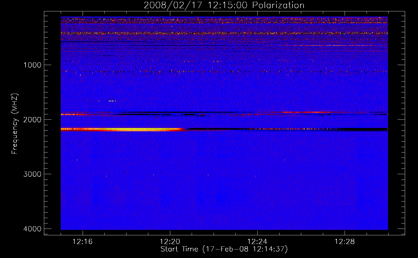Click the bright yellow emission band near 2200 MHz
418x258 pixels.
pyautogui.click(x=121, y=130)
